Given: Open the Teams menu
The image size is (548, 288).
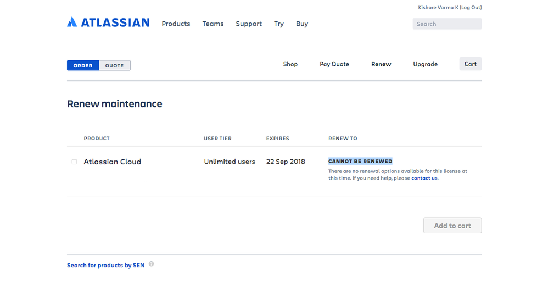Looking at the screenshot, I should point(213,24).
